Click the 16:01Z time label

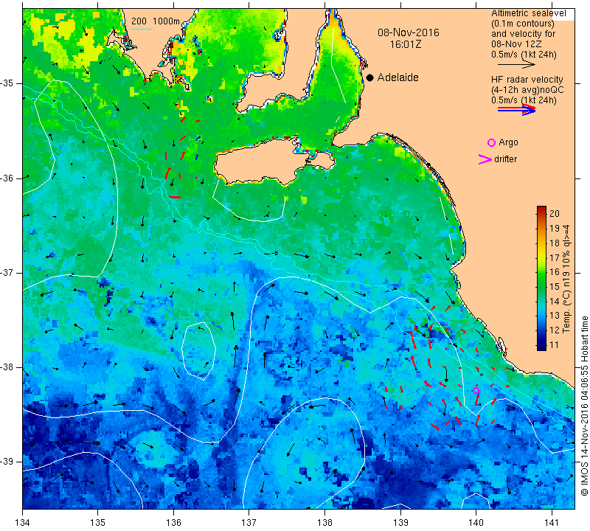[405, 44]
